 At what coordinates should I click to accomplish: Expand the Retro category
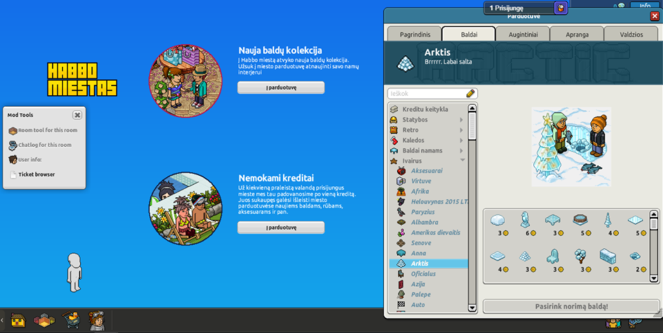[x=427, y=130]
